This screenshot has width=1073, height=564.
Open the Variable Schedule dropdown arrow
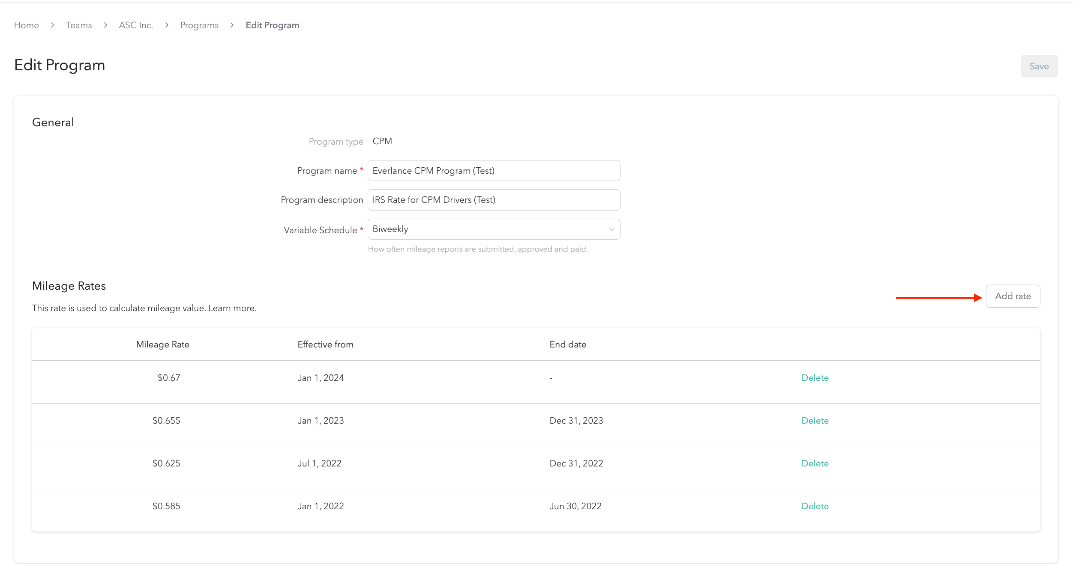[x=611, y=229]
